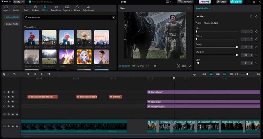The width and height of the screenshot is (263, 139).
Task: Adjust the Size slider
Action: (x=217, y=63)
